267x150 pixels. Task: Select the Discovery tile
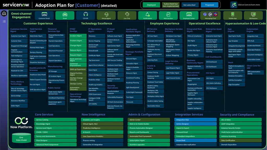point(97,36)
